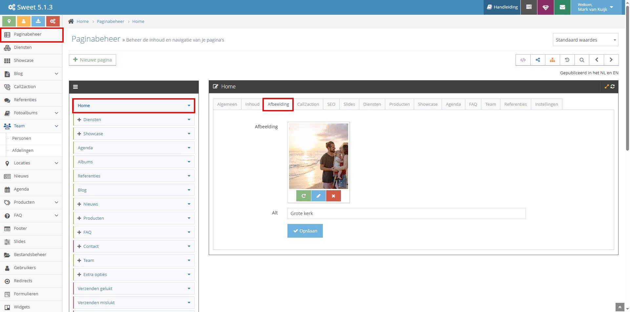Open Afdelingen under Team in sidebar
Viewport: 630px width, 312px height.
pos(23,151)
